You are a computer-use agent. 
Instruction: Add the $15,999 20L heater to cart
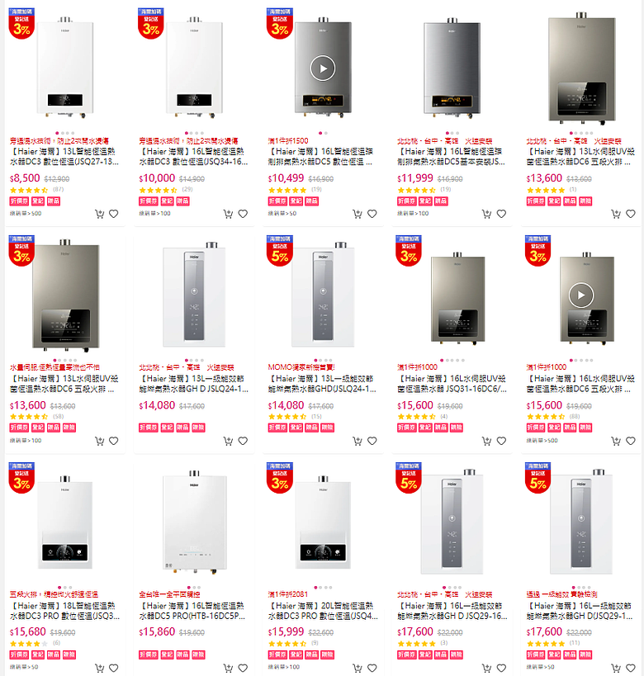point(358,668)
